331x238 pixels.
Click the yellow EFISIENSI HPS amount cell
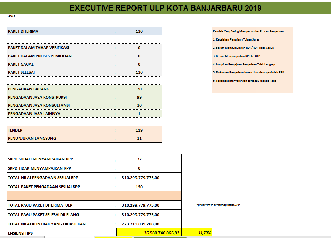tap(149, 233)
